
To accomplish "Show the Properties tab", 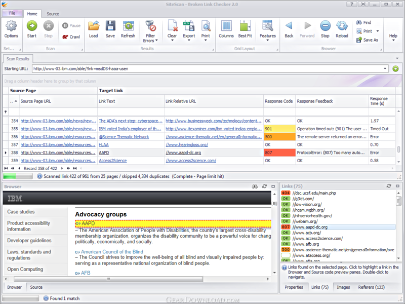I will [x=294, y=287].
